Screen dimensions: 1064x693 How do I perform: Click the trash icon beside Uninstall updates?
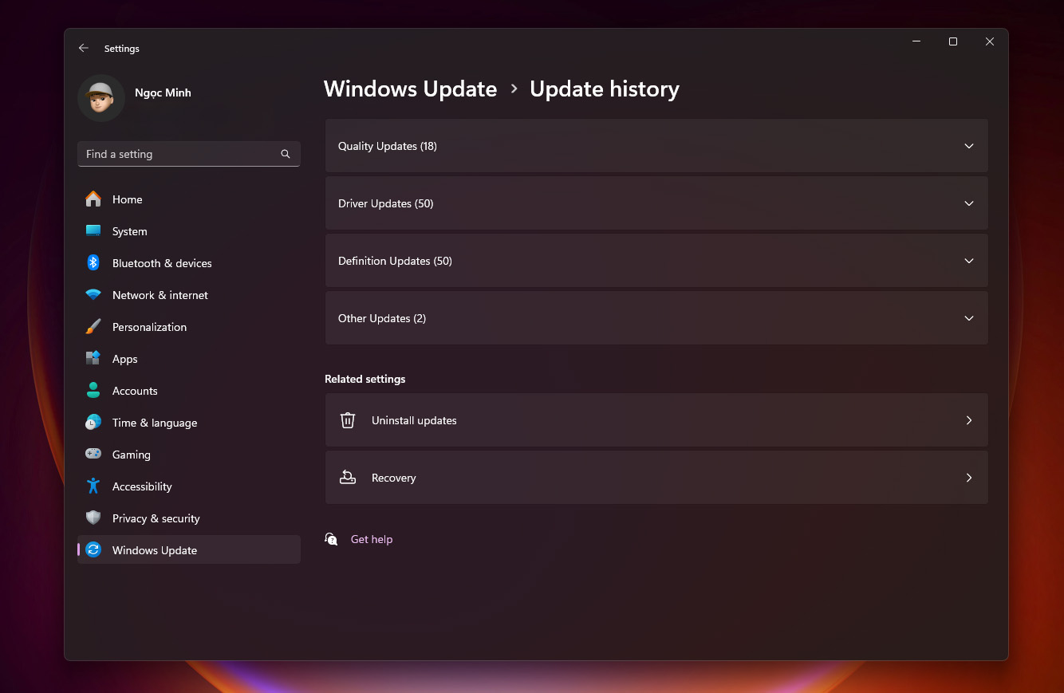348,420
